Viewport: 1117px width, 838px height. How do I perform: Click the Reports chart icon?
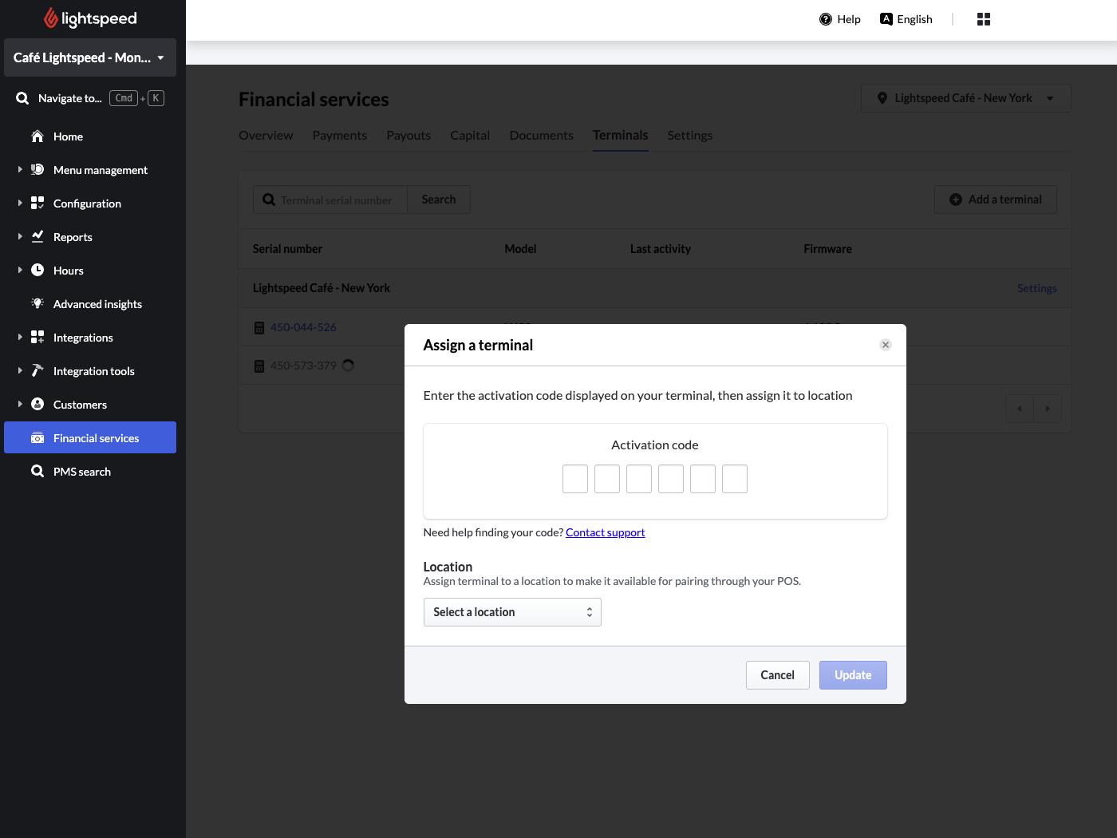[x=37, y=237]
